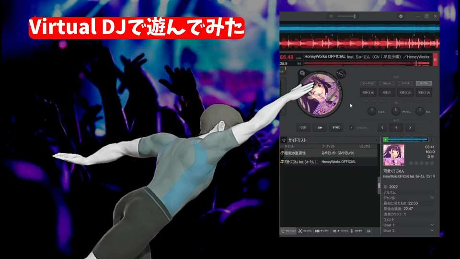Set the track star rating
The image size is (460, 259).
coord(422,163)
